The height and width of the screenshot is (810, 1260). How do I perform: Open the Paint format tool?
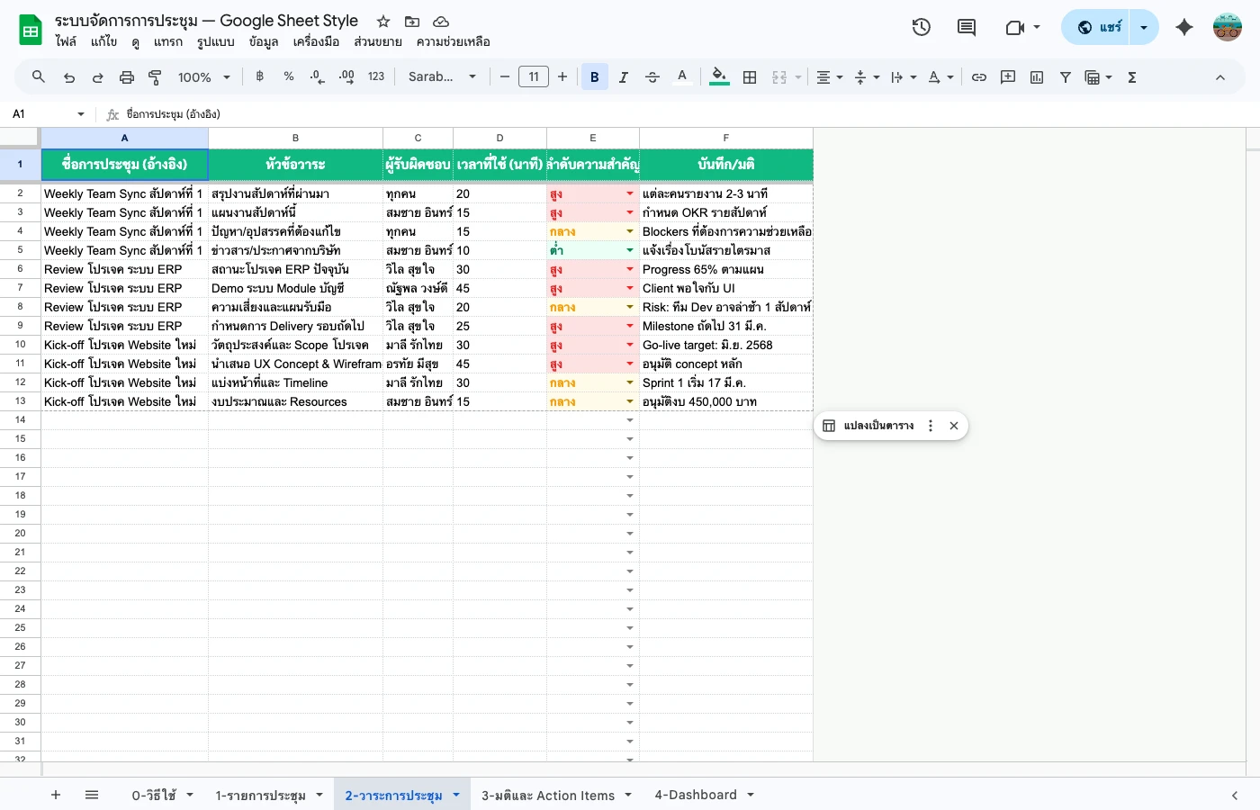pos(154,76)
